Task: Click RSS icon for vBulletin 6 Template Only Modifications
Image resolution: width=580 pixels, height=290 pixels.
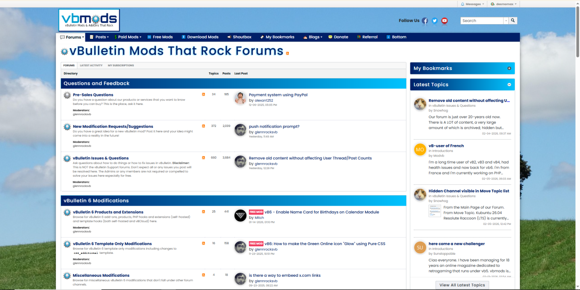Action: 203,243
